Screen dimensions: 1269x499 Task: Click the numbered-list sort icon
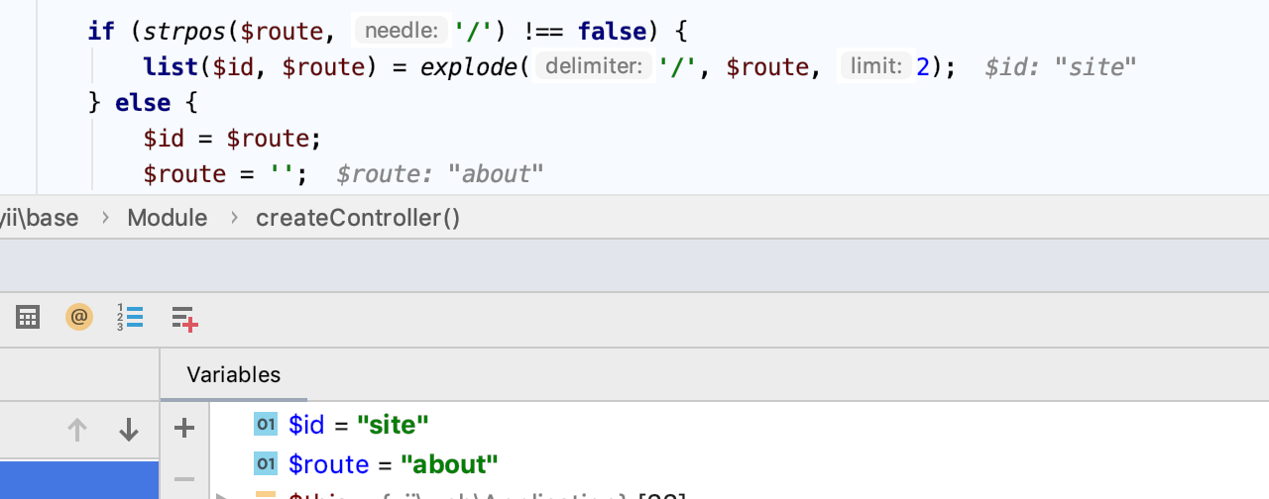click(x=130, y=318)
